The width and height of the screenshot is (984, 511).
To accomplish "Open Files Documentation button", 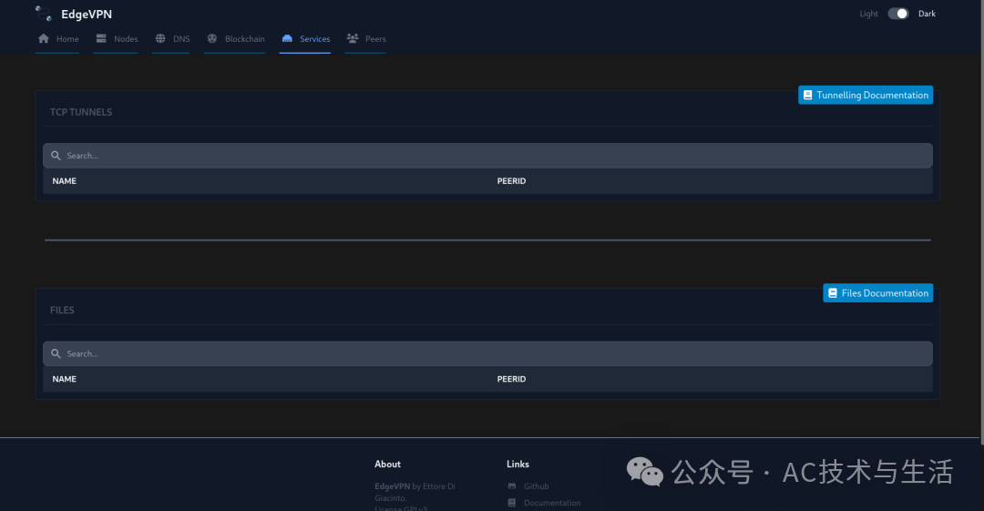I will 877,293.
